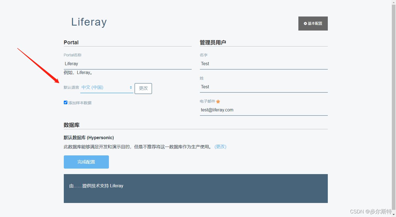This screenshot has width=396, height=217.
Task: Click the 由……提供技术支持 Liferay footer text
Action: click(x=96, y=186)
